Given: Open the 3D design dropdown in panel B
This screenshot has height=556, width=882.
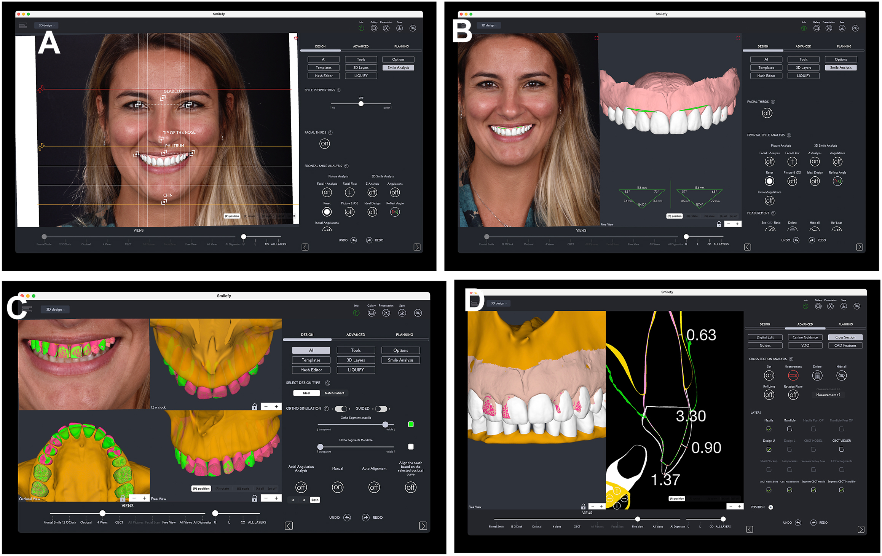Looking at the screenshot, I should [x=489, y=26].
